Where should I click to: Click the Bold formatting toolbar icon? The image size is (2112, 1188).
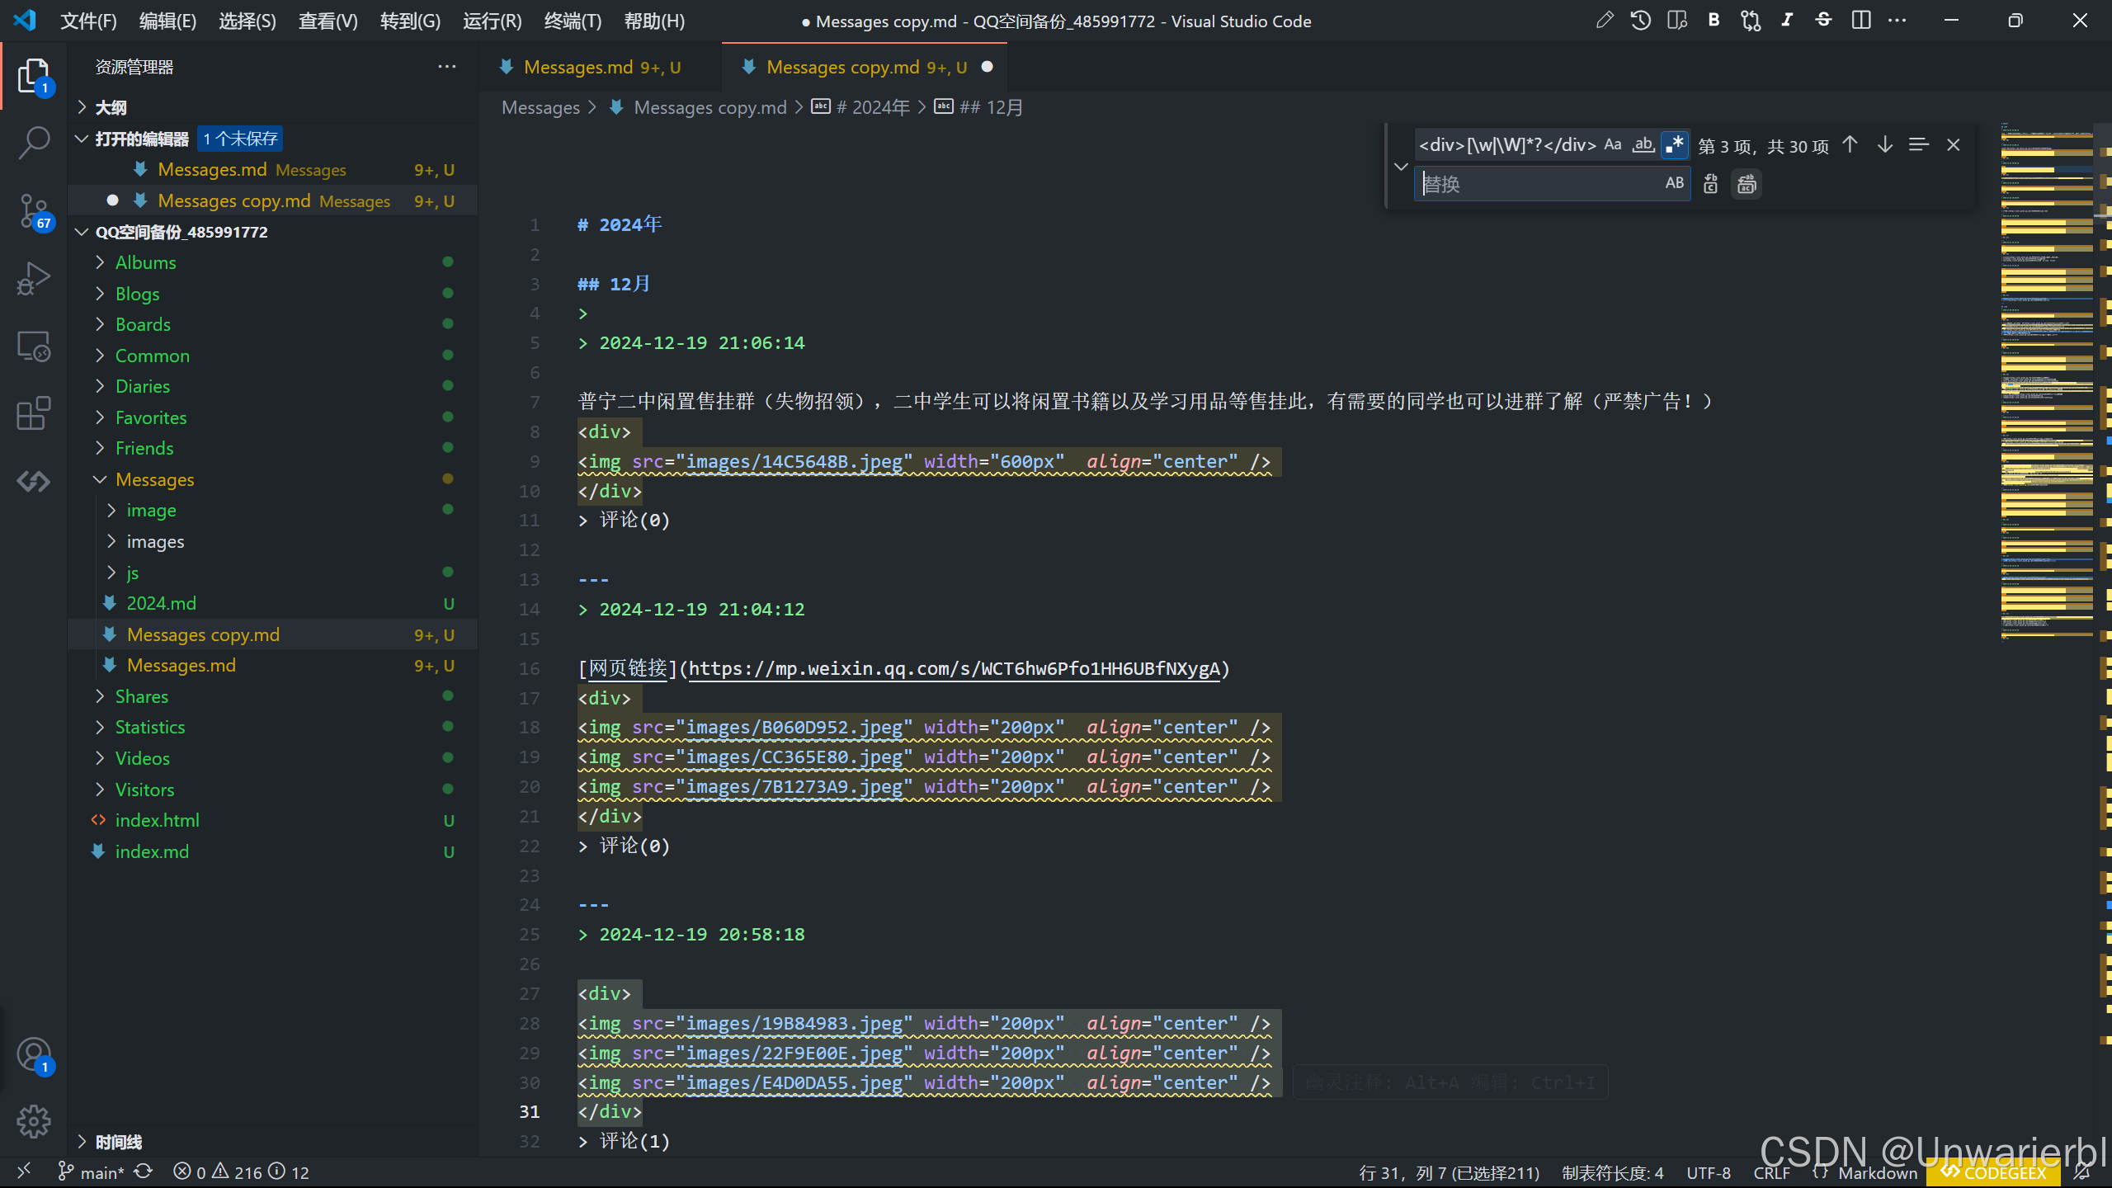(x=1714, y=21)
